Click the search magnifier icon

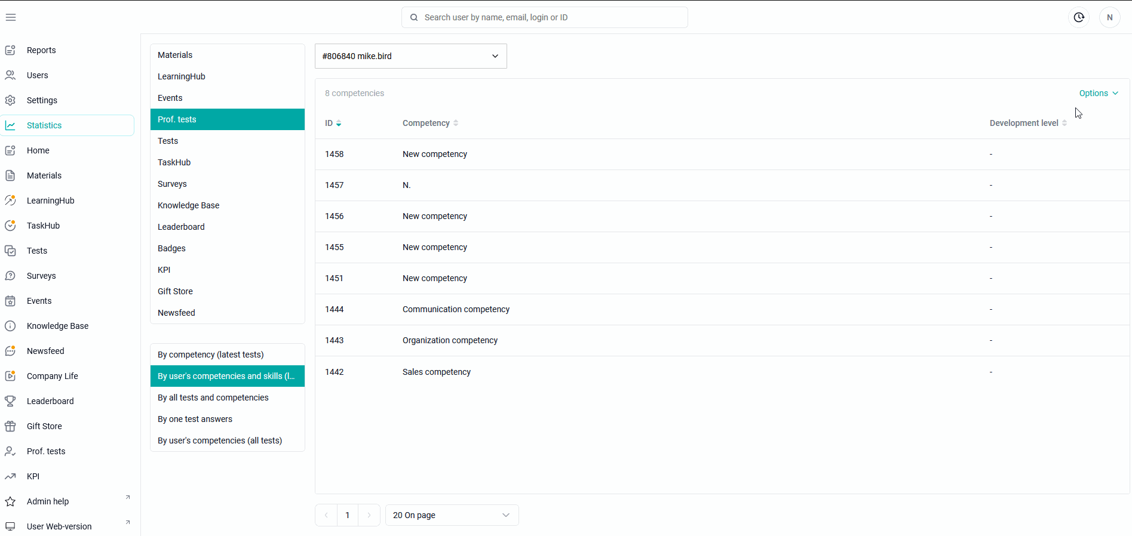414,17
